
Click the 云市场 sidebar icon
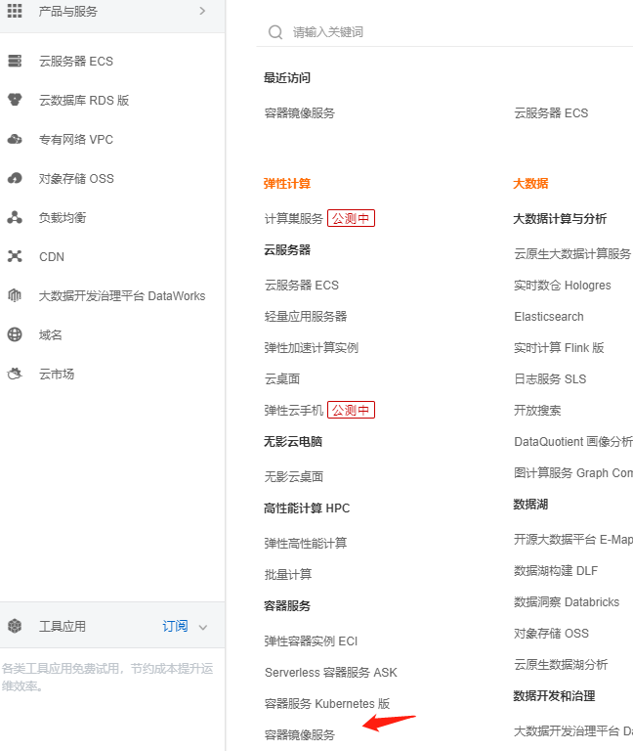point(15,374)
